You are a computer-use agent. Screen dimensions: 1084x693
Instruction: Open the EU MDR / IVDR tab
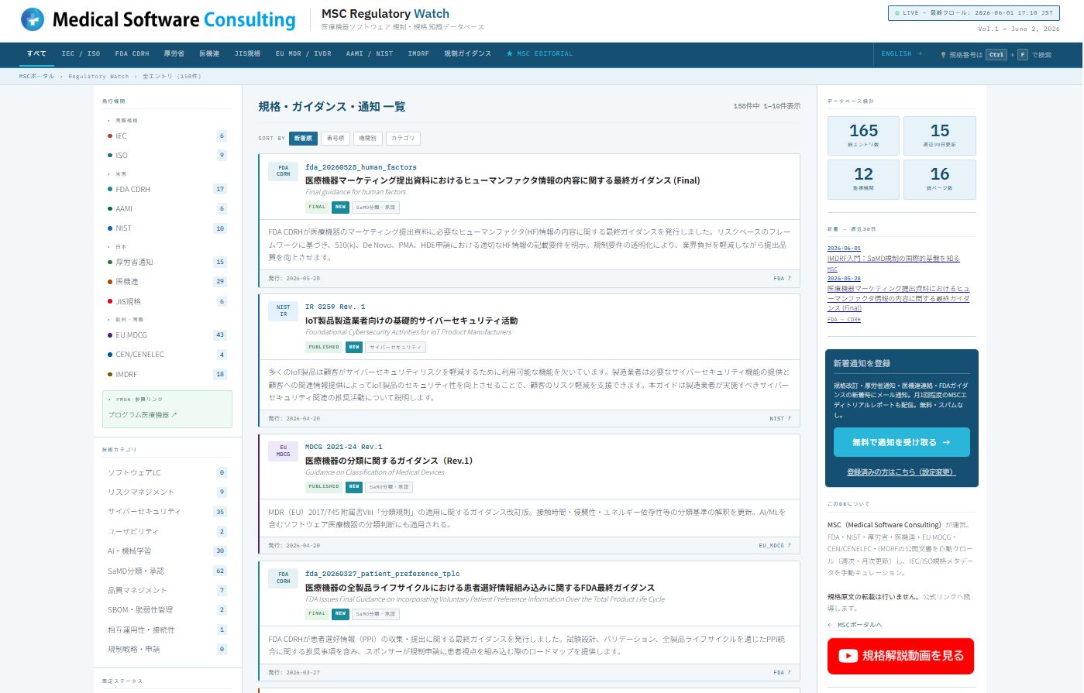[x=304, y=53]
